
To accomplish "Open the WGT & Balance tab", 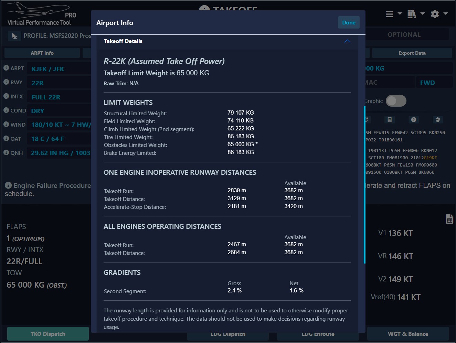I will 408,334.
